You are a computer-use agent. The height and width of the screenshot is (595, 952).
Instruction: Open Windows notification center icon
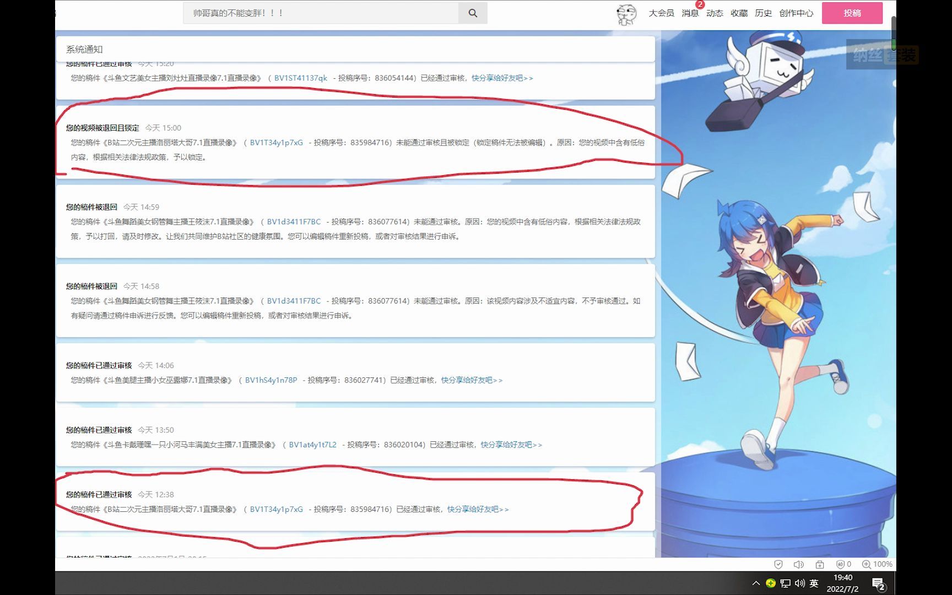coord(878,584)
